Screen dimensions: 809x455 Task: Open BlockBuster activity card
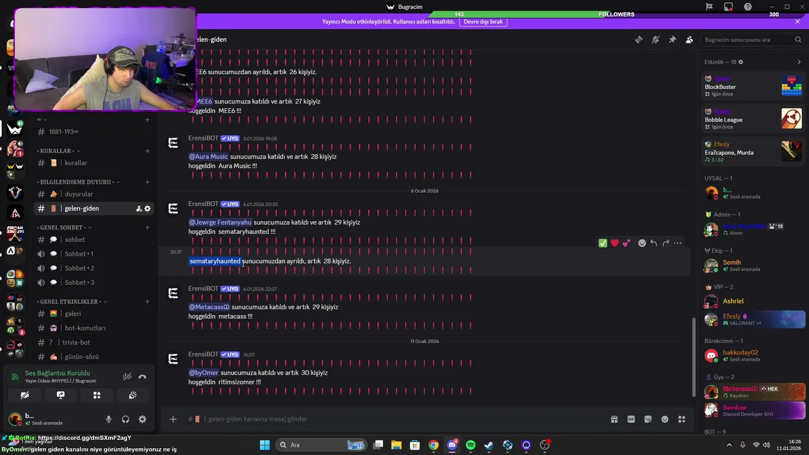point(753,85)
